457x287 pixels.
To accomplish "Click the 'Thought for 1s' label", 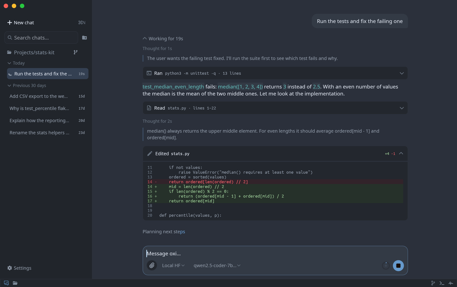I will (x=157, y=48).
